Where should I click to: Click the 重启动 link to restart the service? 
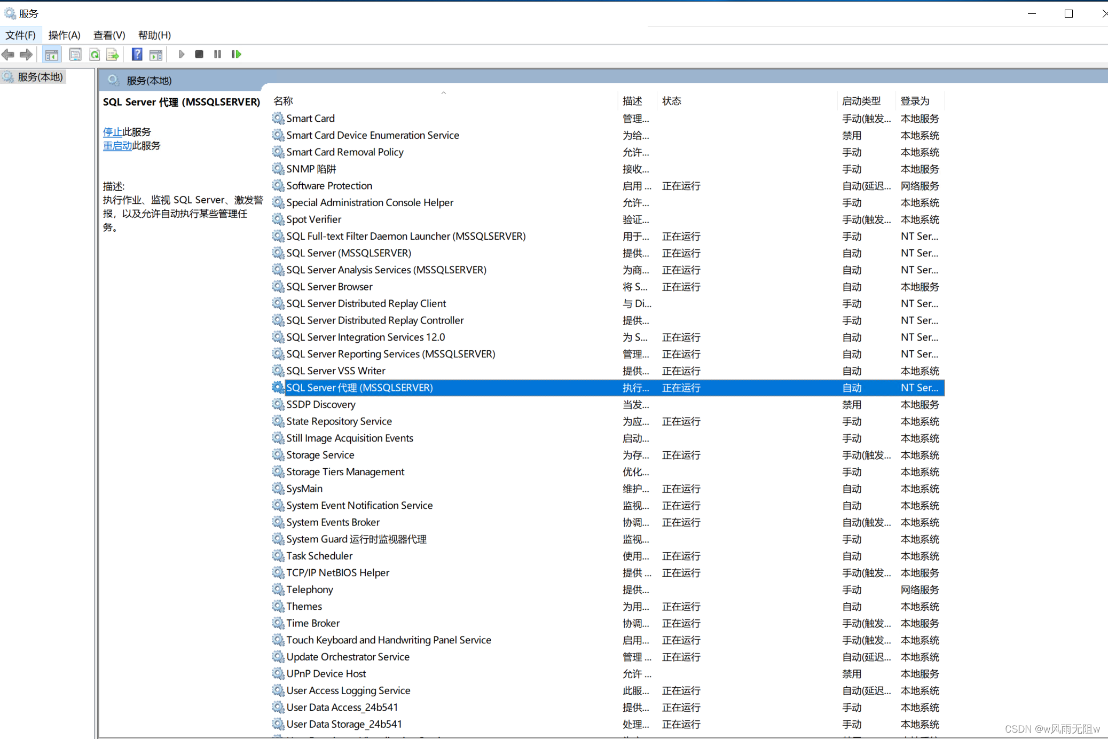[117, 146]
